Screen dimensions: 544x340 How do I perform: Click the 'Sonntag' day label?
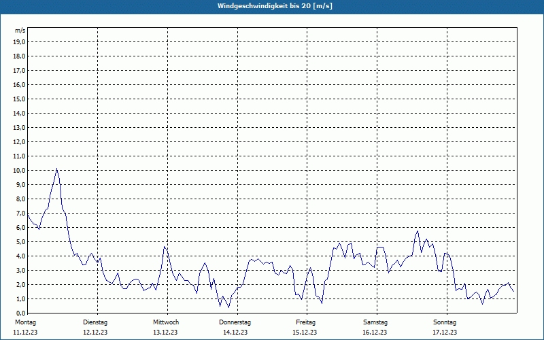pyautogui.click(x=445, y=322)
